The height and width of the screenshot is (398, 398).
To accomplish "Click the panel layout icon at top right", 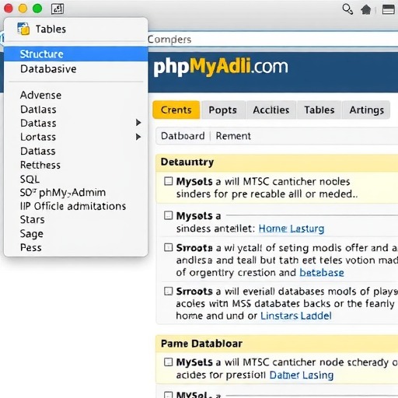I will tap(389, 9).
